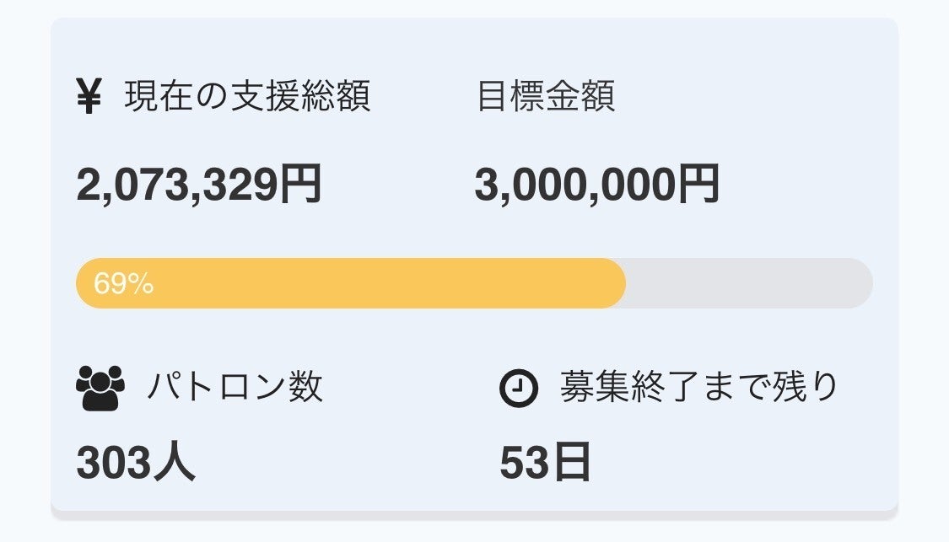
Task: Select the 目標金額 label
Action: tap(546, 98)
